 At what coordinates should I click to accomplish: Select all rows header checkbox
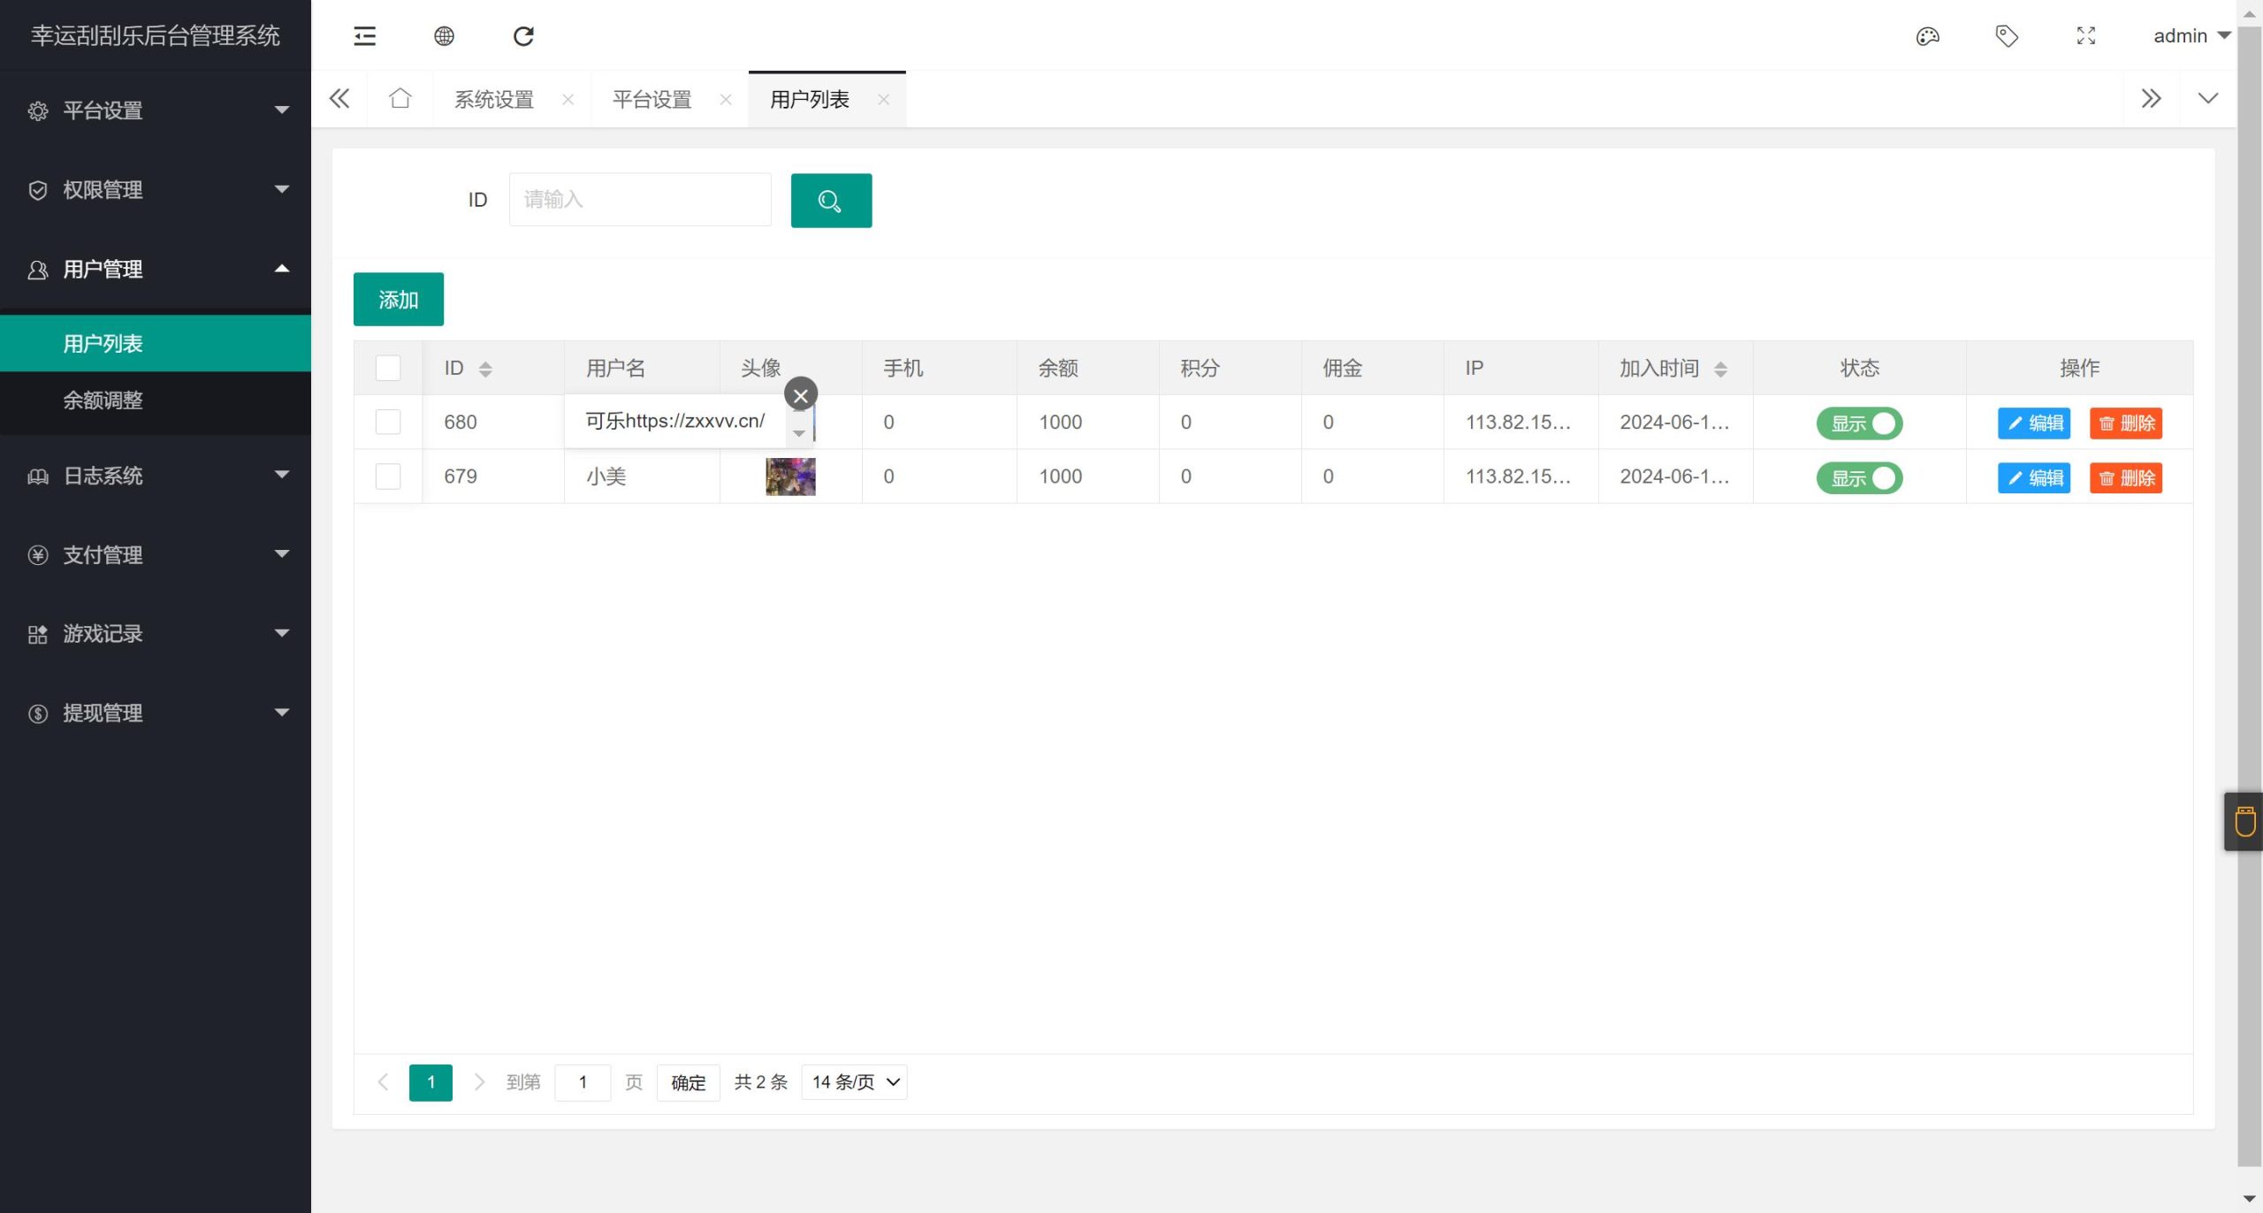pyautogui.click(x=388, y=368)
